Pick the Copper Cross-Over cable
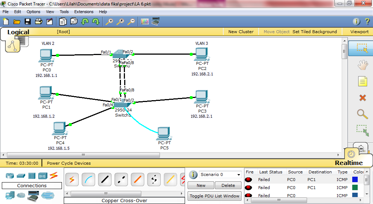The width and height of the screenshot is (373, 204). (x=121, y=180)
